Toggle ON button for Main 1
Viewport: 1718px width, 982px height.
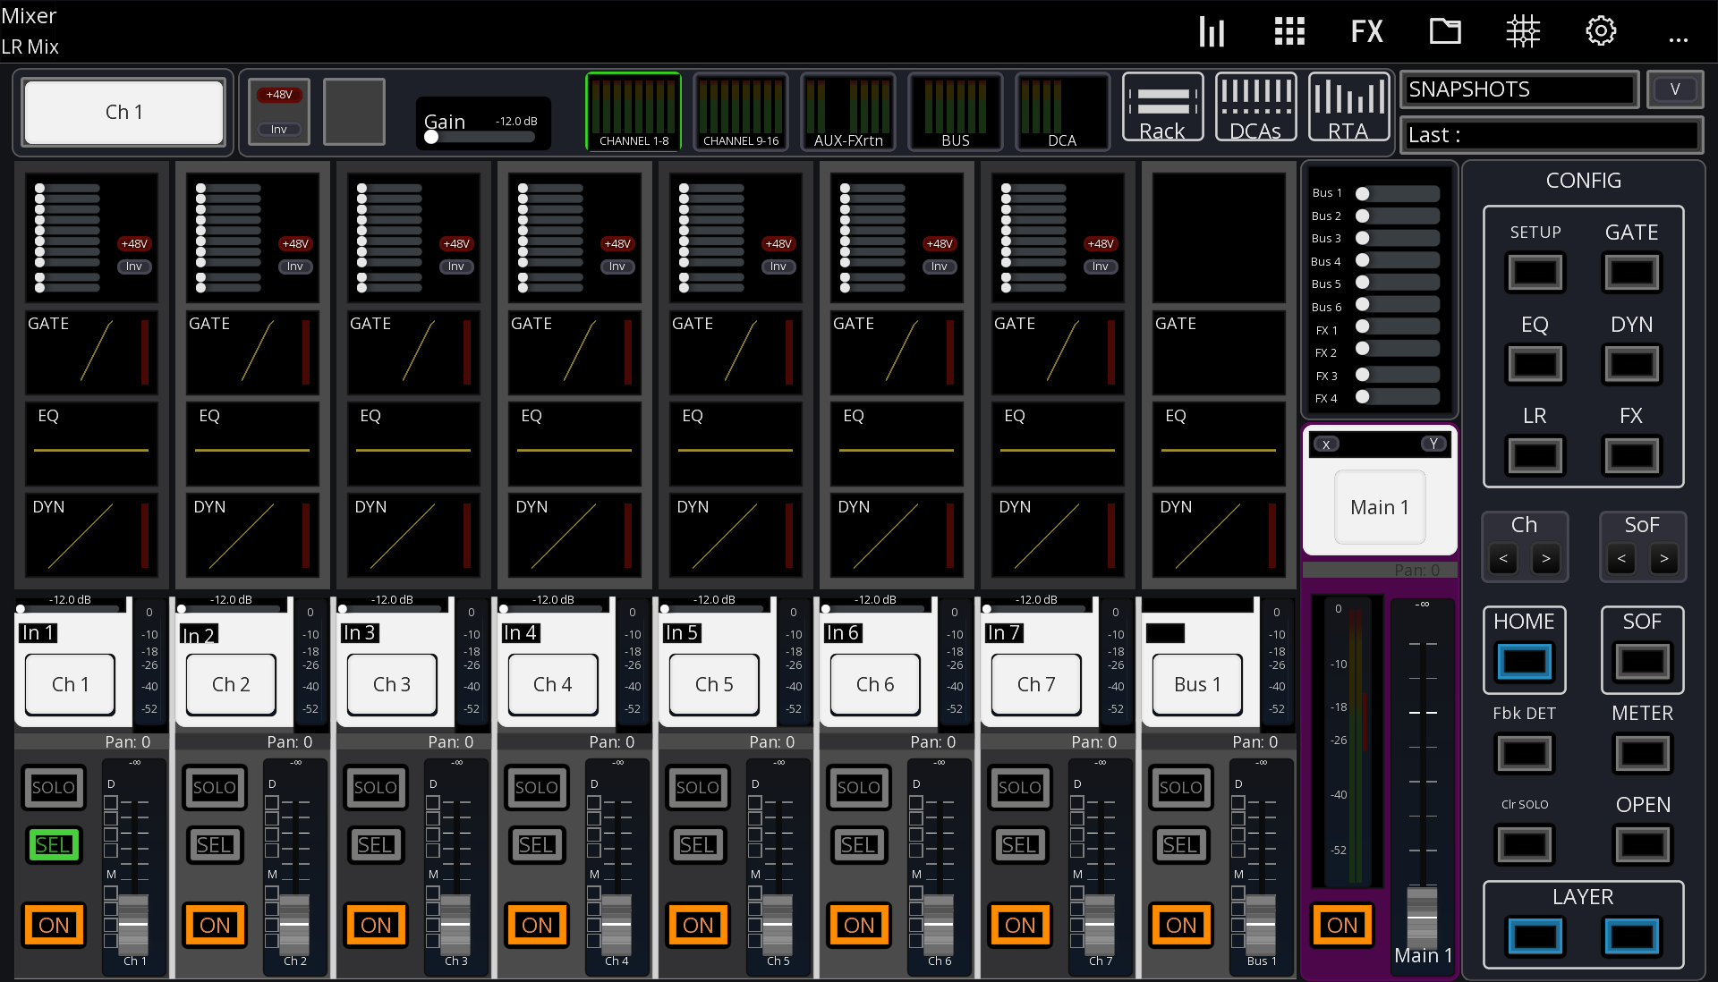pyautogui.click(x=1342, y=925)
